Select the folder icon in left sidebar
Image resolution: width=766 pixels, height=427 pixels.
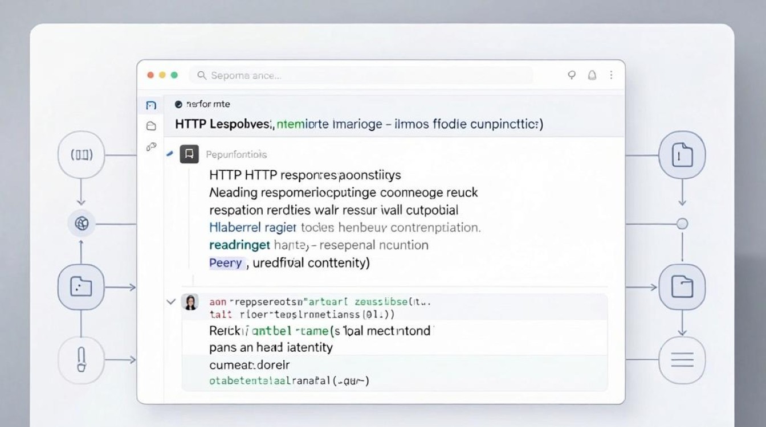[x=151, y=126]
